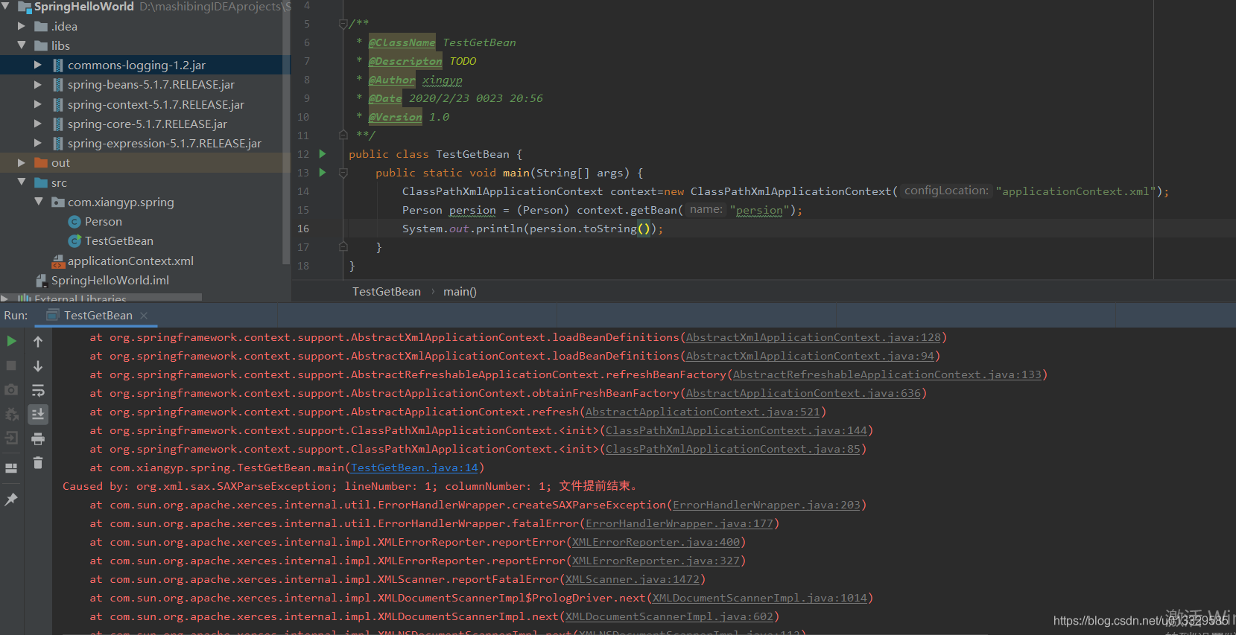This screenshot has height=635, width=1236.
Task: Select spring-context-5.1.7.RELEASE.jar
Action: [x=156, y=104]
